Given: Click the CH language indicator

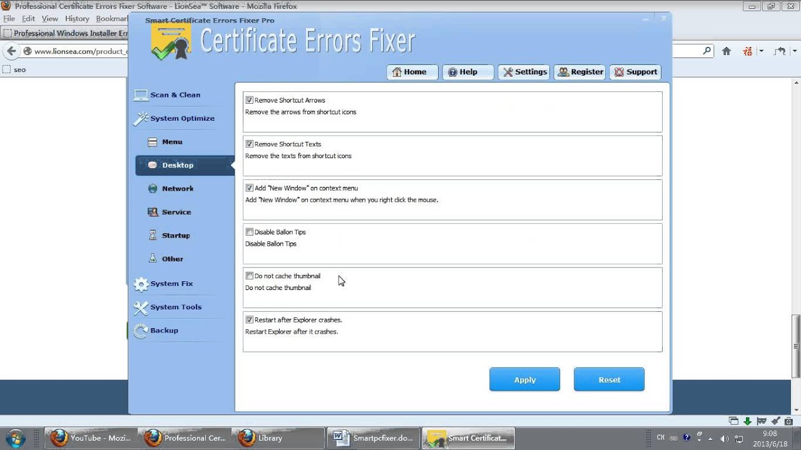Looking at the screenshot, I should point(661,438).
